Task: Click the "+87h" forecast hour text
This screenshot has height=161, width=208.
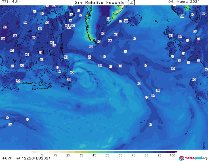Action: pos(7,158)
